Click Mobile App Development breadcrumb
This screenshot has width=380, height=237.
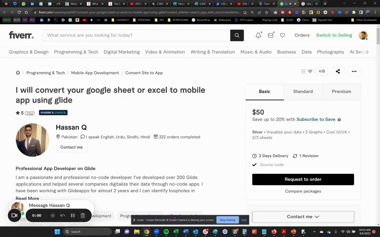[95, 73]
